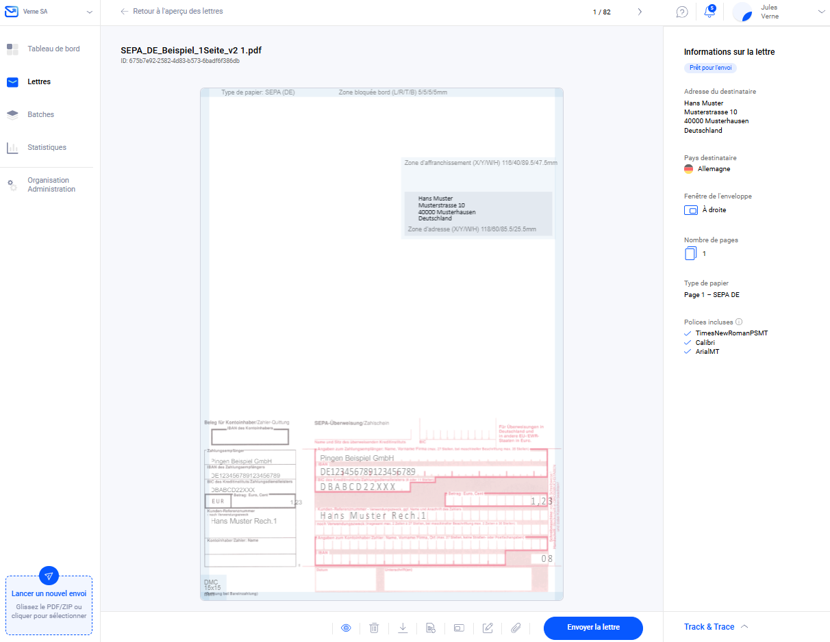Open notifications bell icon
The image size is (830, 642).
point(709,12)
